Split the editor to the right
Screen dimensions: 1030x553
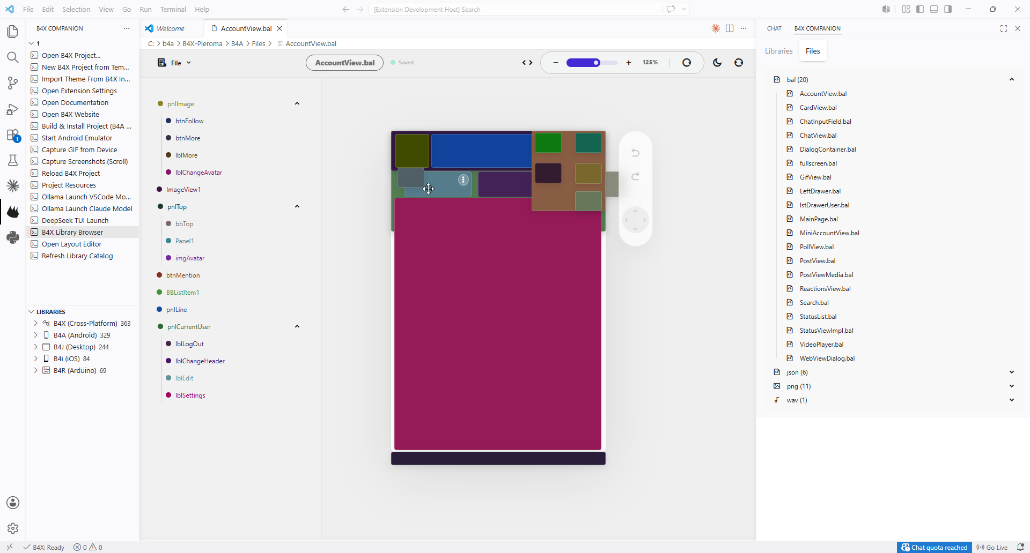pos(730,28)
